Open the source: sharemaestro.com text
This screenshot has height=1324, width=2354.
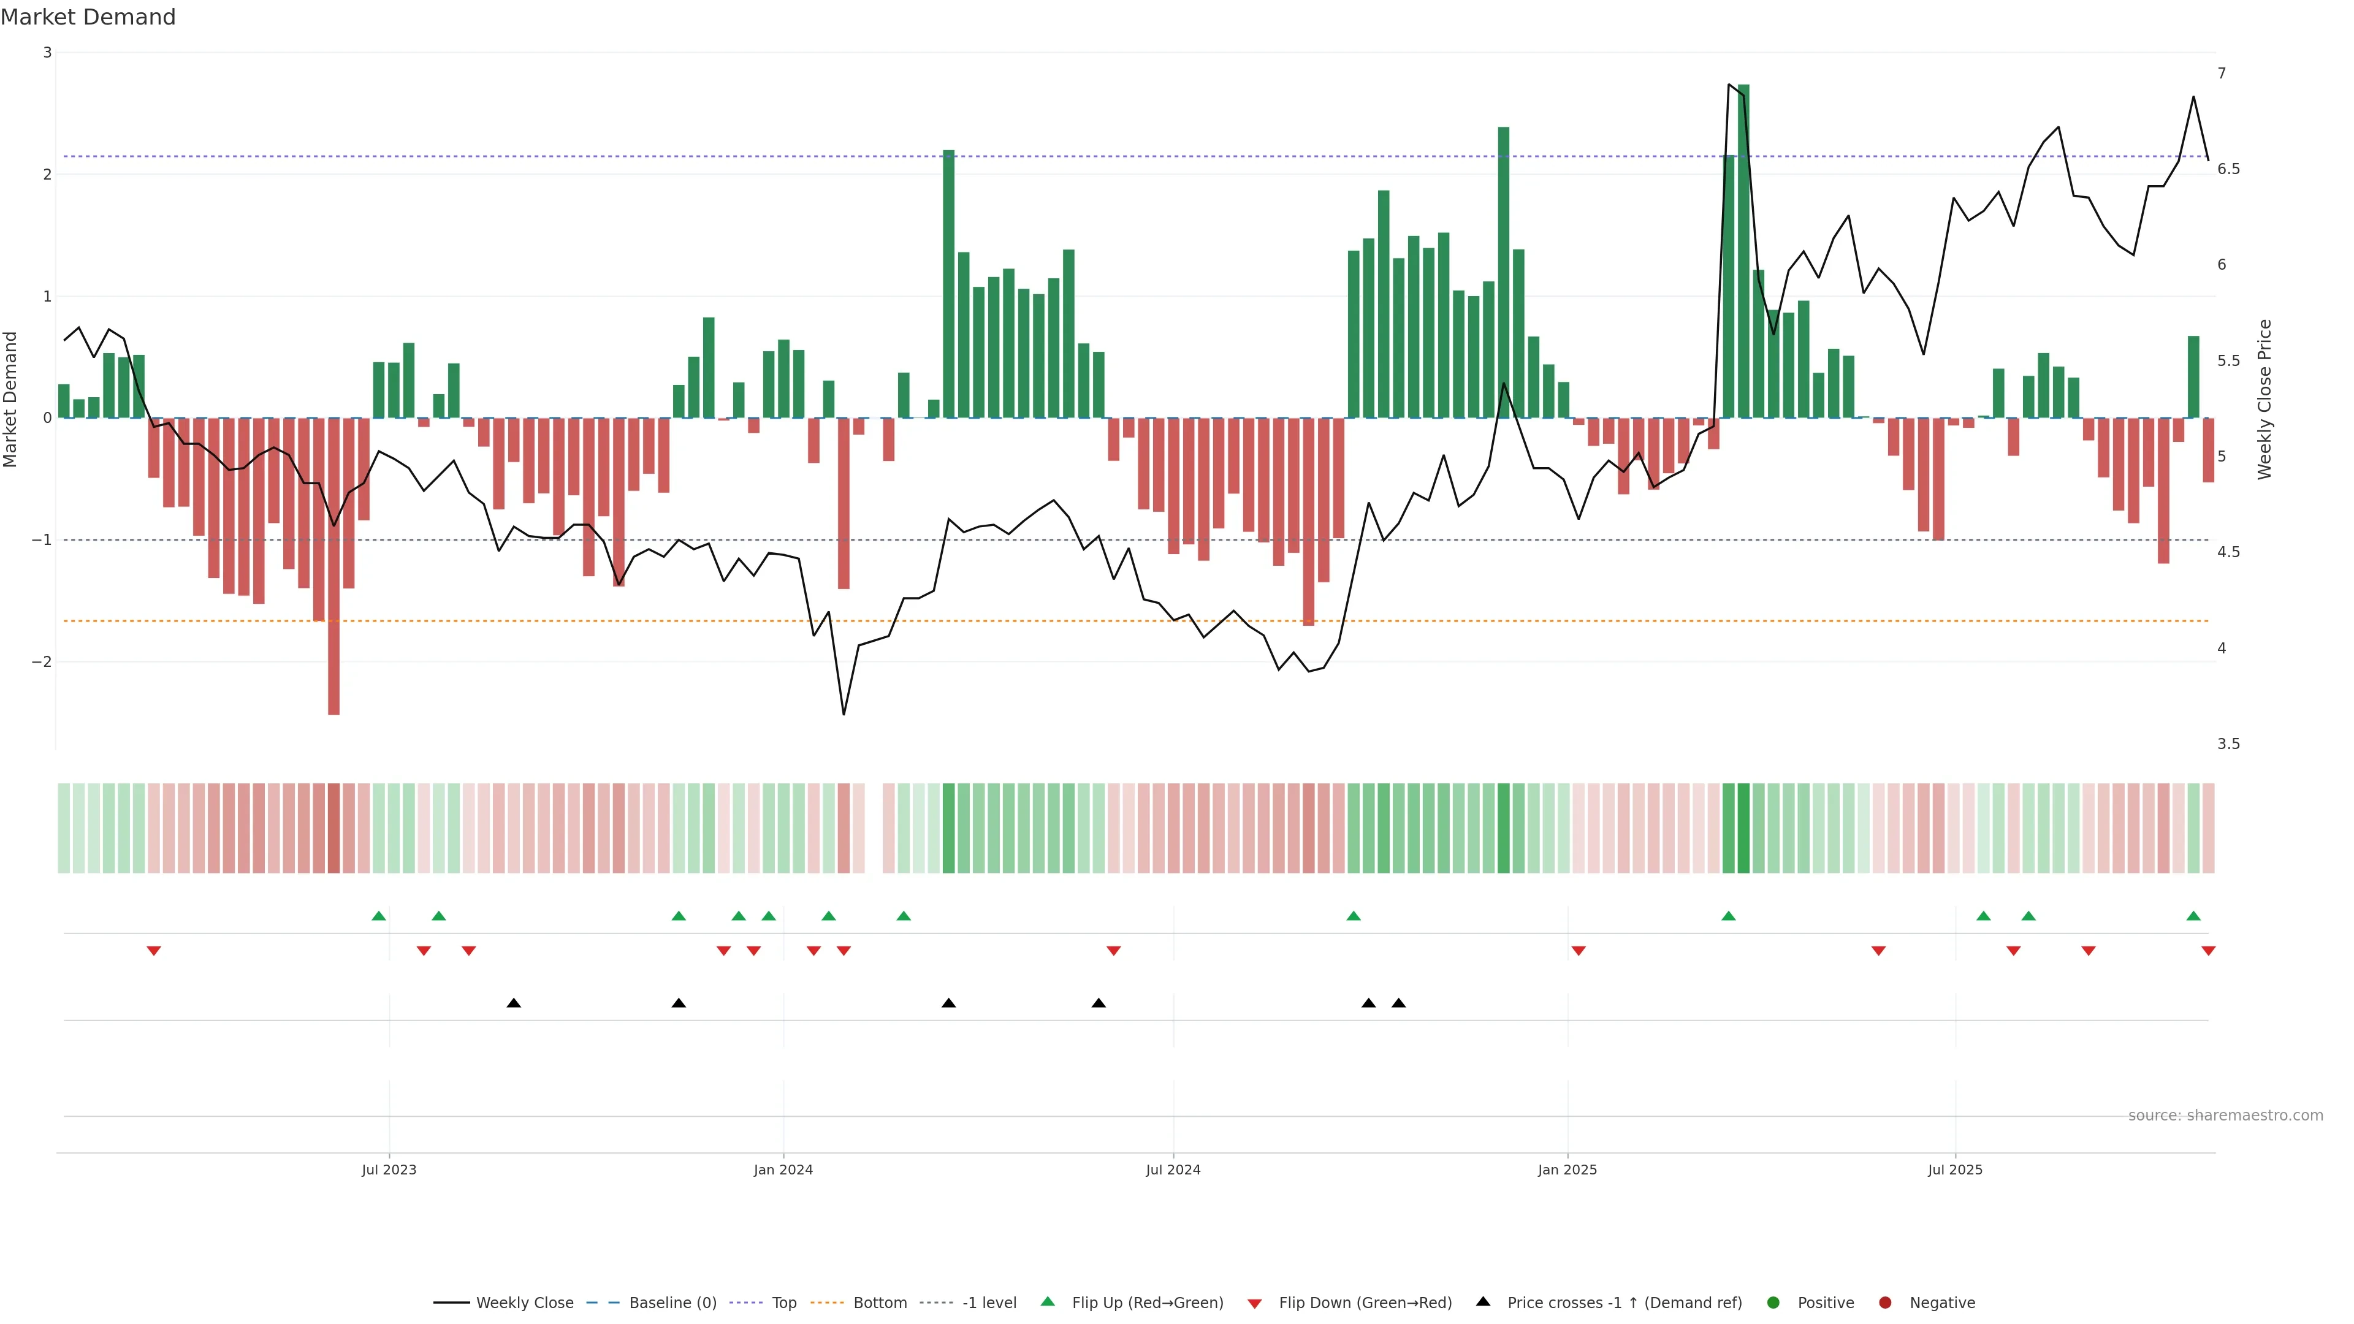[2225, 1116]
